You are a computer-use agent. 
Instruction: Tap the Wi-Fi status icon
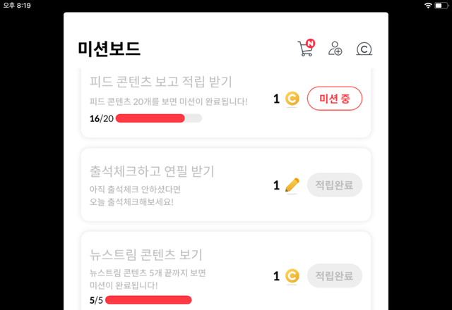point(427,6)
